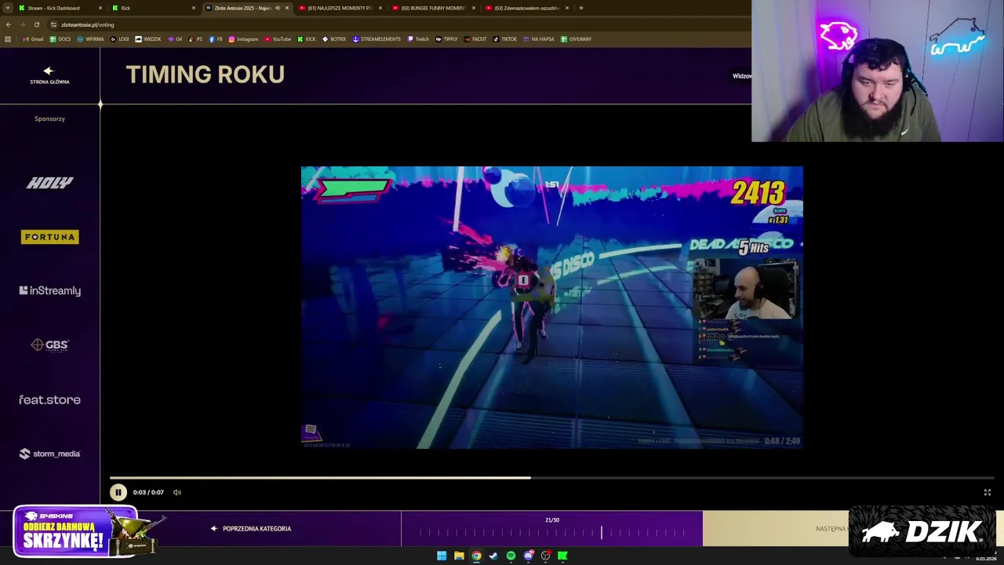Go back to Strona Główna
Viewport: 1004px width, 565px height.
coord(49,75)
